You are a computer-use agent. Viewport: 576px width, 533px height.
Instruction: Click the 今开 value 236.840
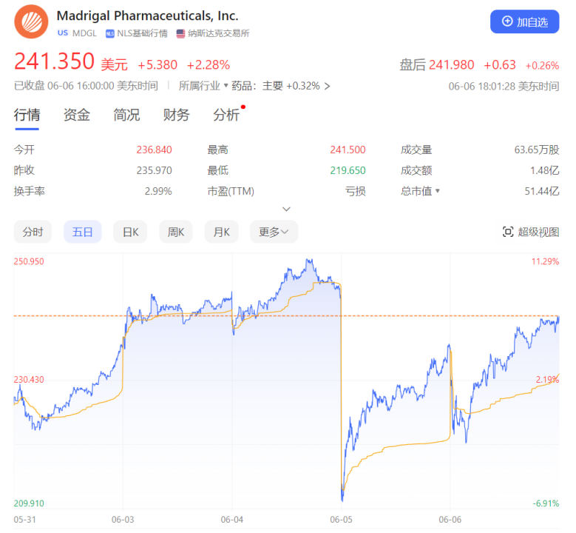pos(155,150)
